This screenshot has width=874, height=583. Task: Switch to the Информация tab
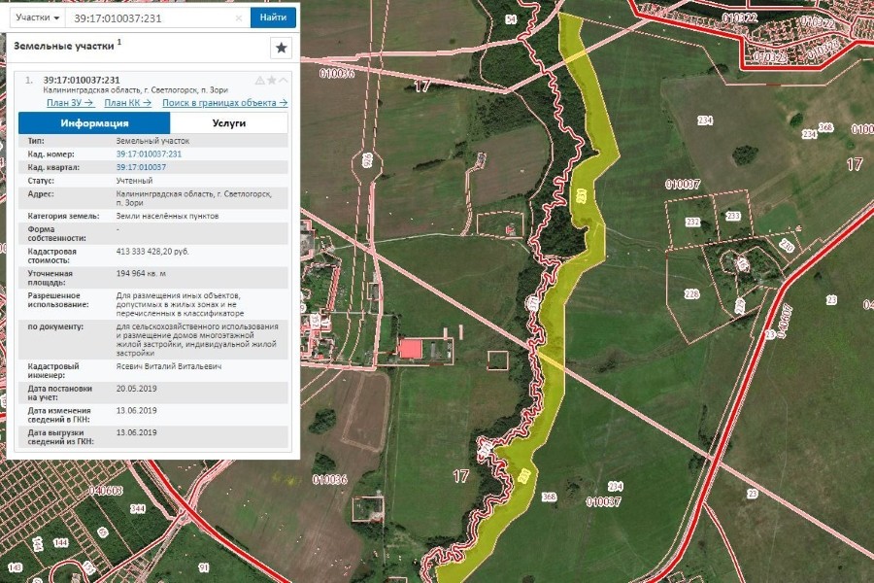click(94, 123)
